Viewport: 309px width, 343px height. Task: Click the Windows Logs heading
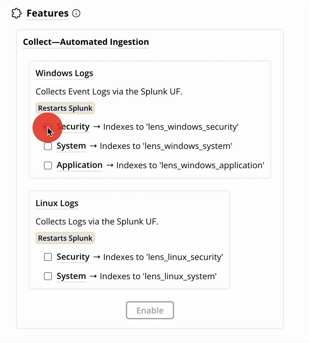click(x=64, y=73)
